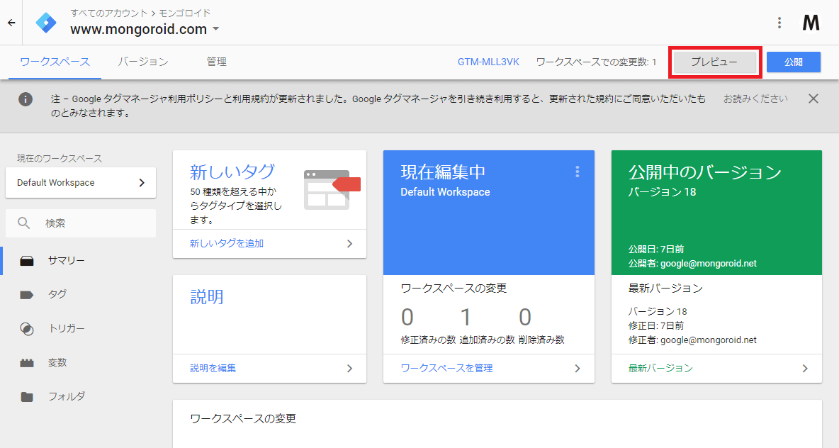This screenshot has width=839, height=448.
Task: Click the GTM-MLL3VK container ID link
Action: coord(488,62)
